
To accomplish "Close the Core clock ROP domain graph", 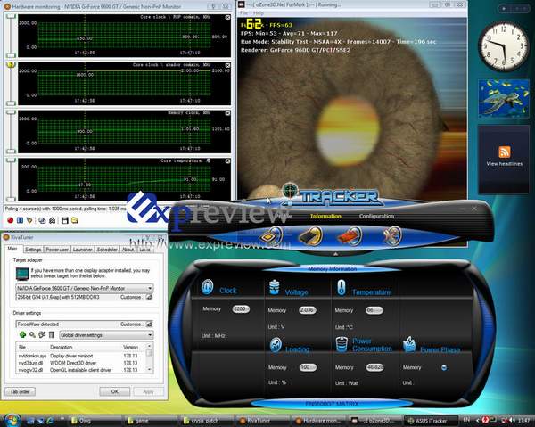I will (x=227, y=17).
